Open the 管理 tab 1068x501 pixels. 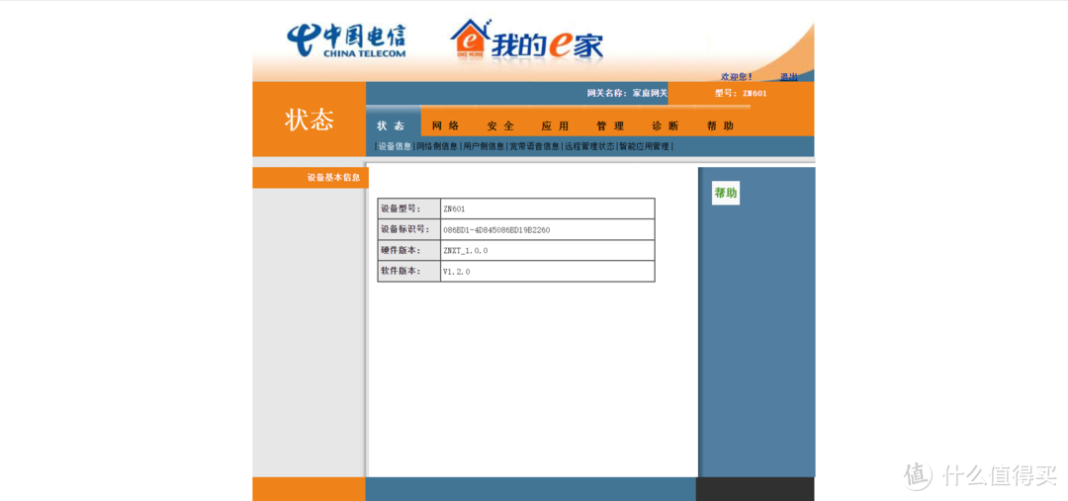pyautogui.click(x=610, y=125)
